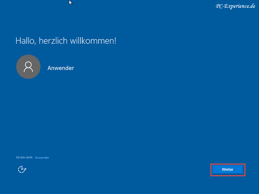Choose the Anwender profile picture
Image resolution: width=259 pixels, height=194 pixels.
[28, 67]
